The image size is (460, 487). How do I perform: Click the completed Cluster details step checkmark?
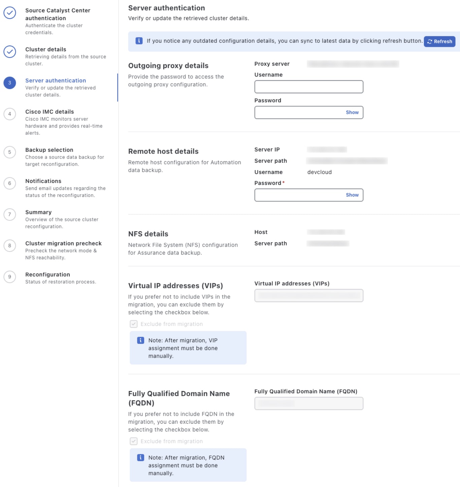pyautogui.click(x=10, y=52)
